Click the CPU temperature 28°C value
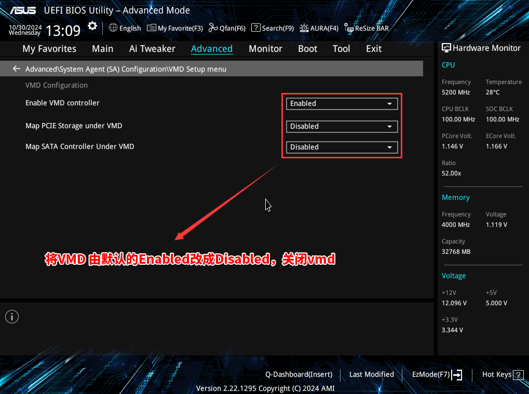529x394 pixels. tap(493, 92)
